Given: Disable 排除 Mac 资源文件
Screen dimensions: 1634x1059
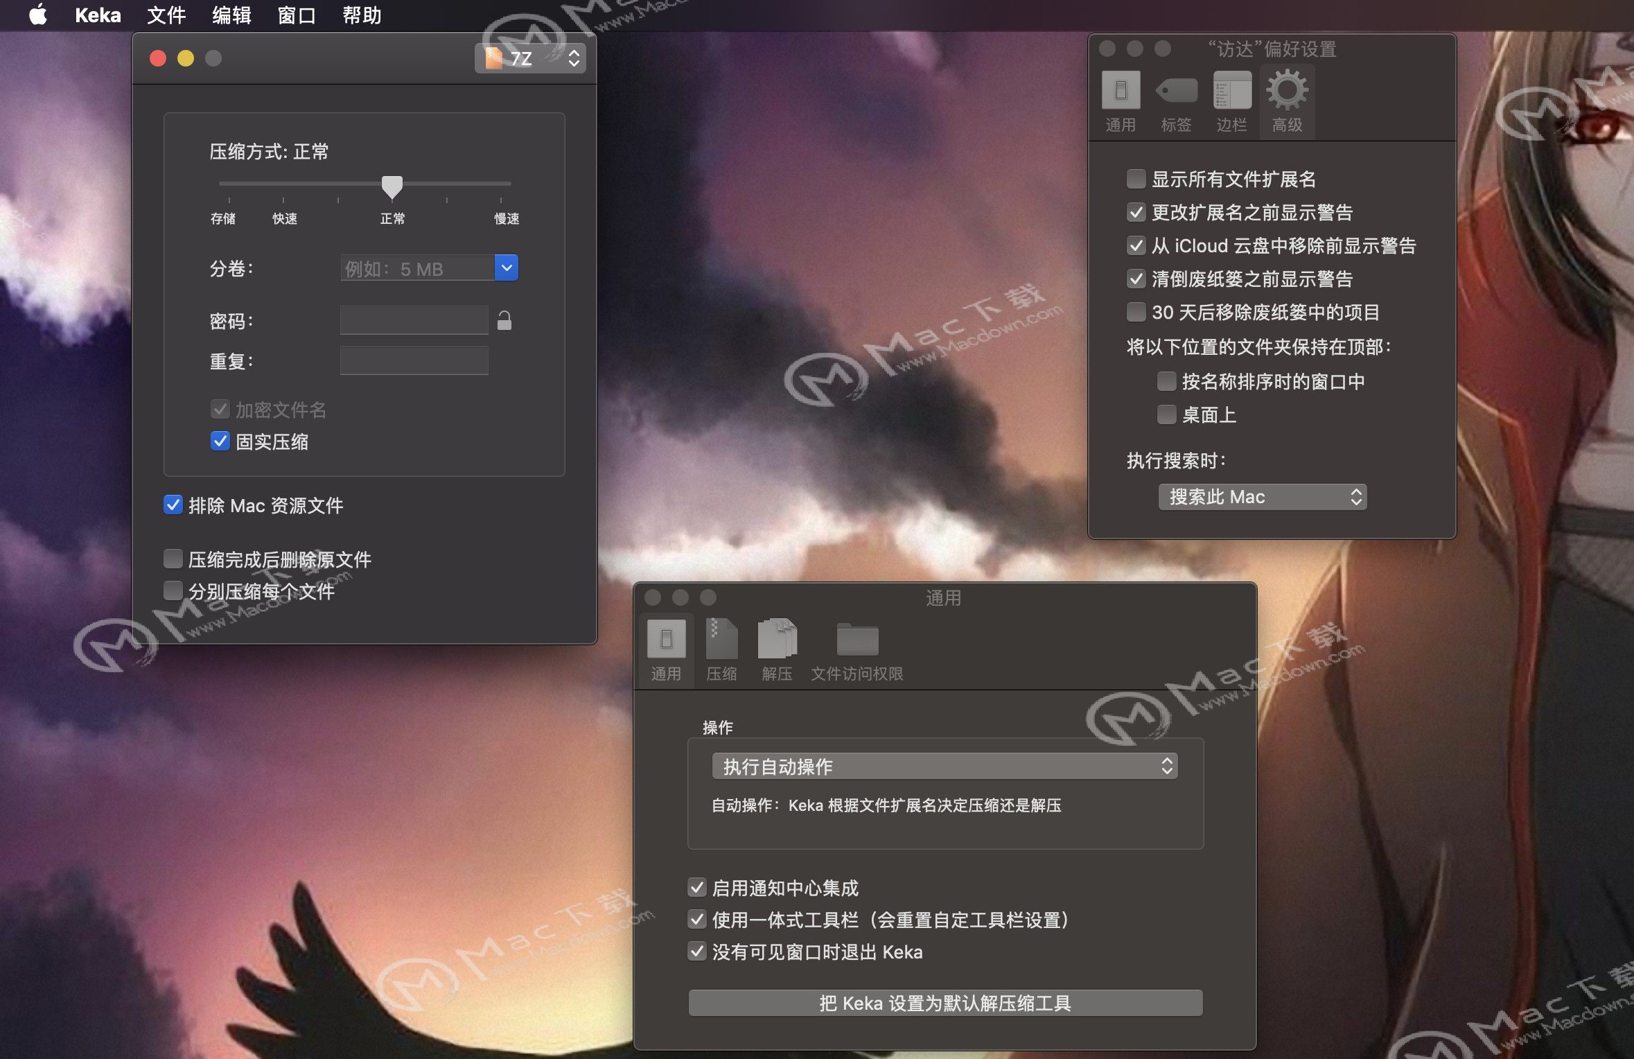Looking at the screenshot, I should click(173, 505).
